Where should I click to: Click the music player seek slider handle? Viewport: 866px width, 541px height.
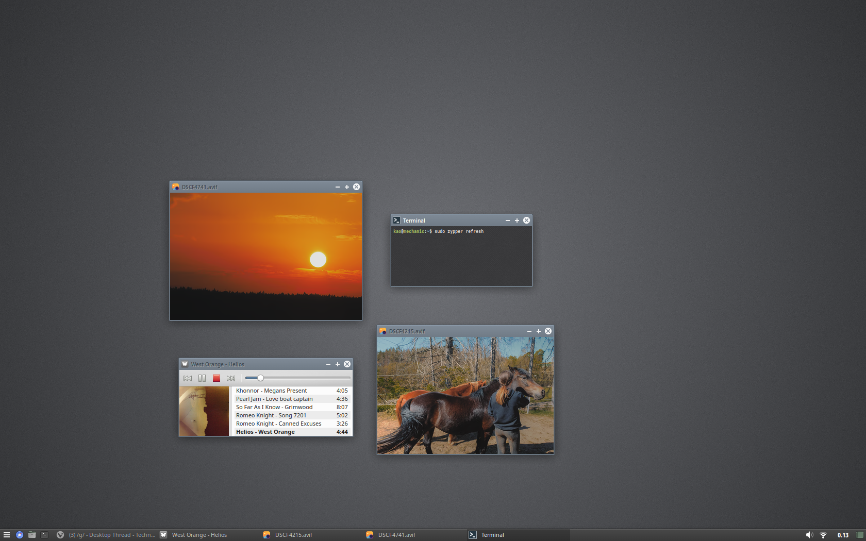pos(260,378)
